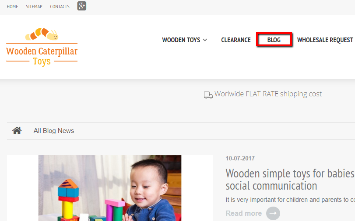Click the home breadcrumb icon
355x221 pixels.
[17, 131]
